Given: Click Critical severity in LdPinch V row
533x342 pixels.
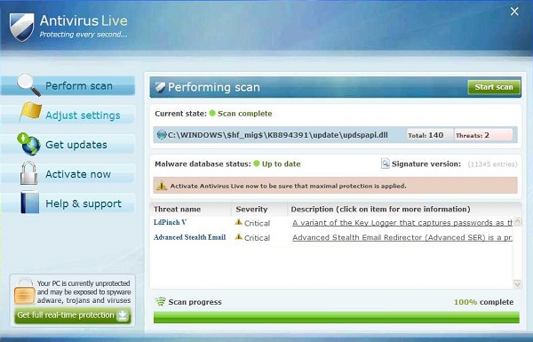Looking at the screenshot, I should tap(257, 223).
